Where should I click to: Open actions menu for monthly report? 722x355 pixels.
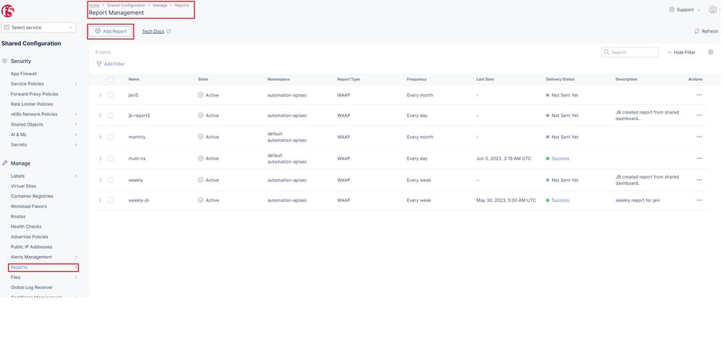pyautogui.click(x=699, y=137)
